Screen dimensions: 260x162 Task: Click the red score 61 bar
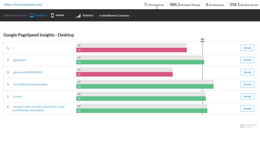tap(124, 74)
